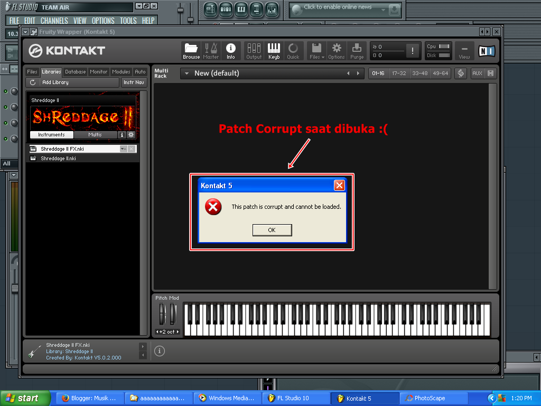Screen dimensions: 541x406
Task: Select the Instruments filter in Shreddage library
Action: click(x=51, y=135)
